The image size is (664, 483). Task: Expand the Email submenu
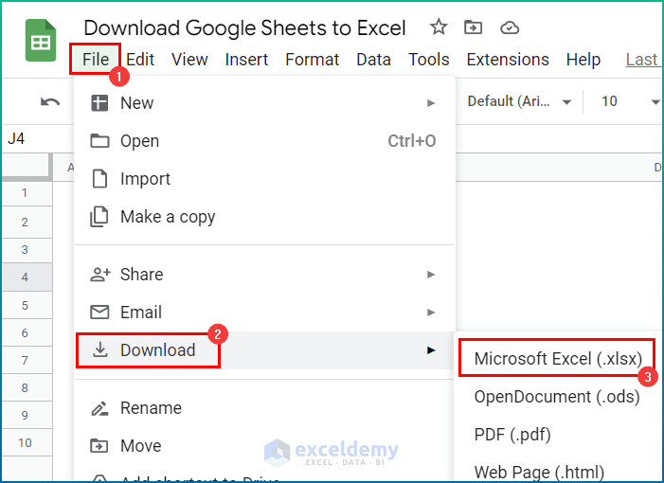pos(264,313)
